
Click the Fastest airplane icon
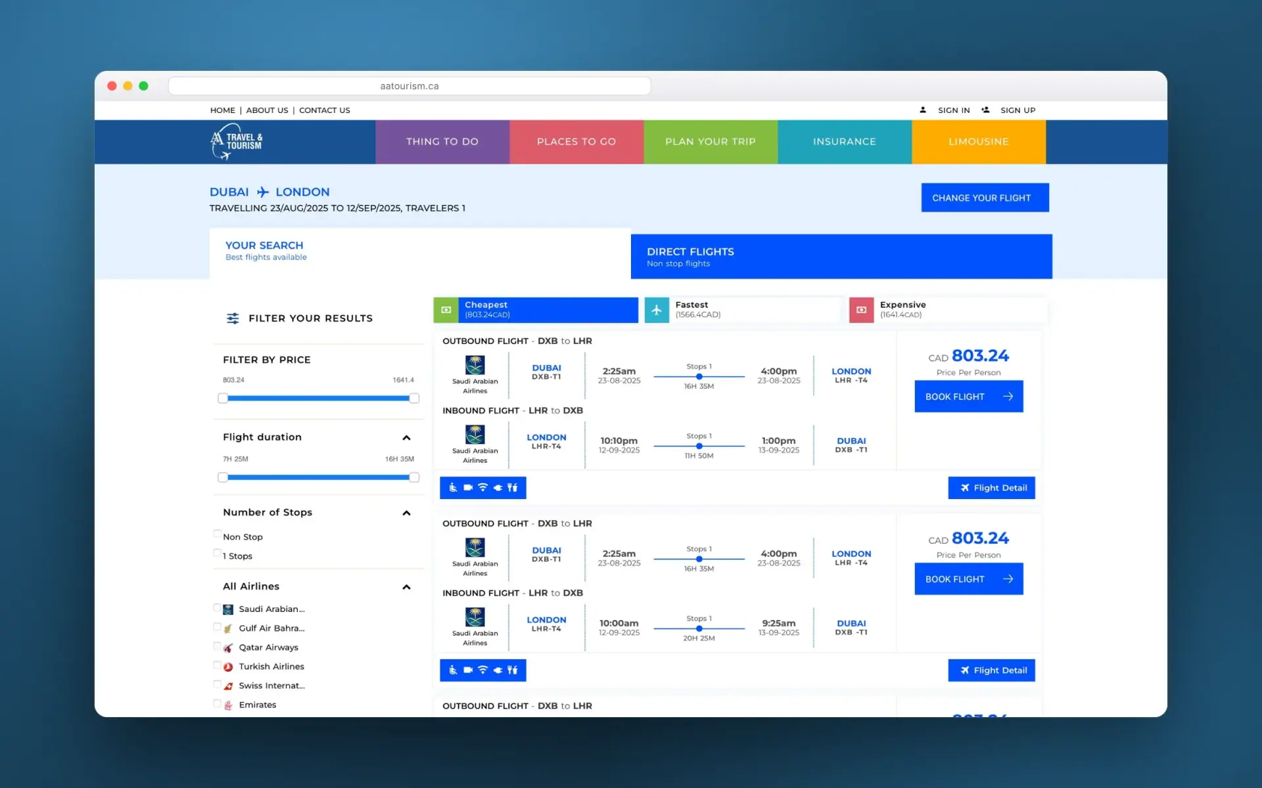coord(657,310)
